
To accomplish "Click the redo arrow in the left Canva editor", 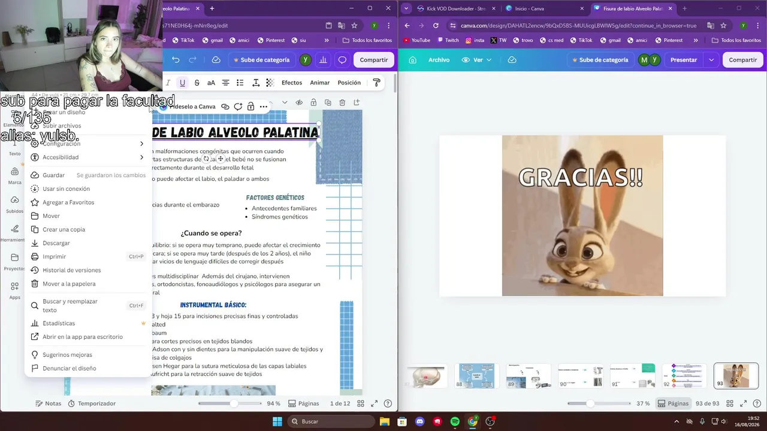I will click(x=192, y=60).
